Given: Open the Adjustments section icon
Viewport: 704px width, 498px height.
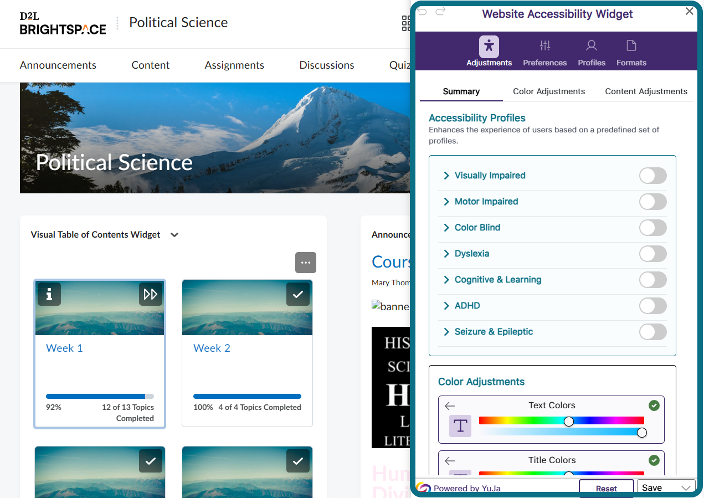Looking at the screenshot, I should [x=489, y=47].
